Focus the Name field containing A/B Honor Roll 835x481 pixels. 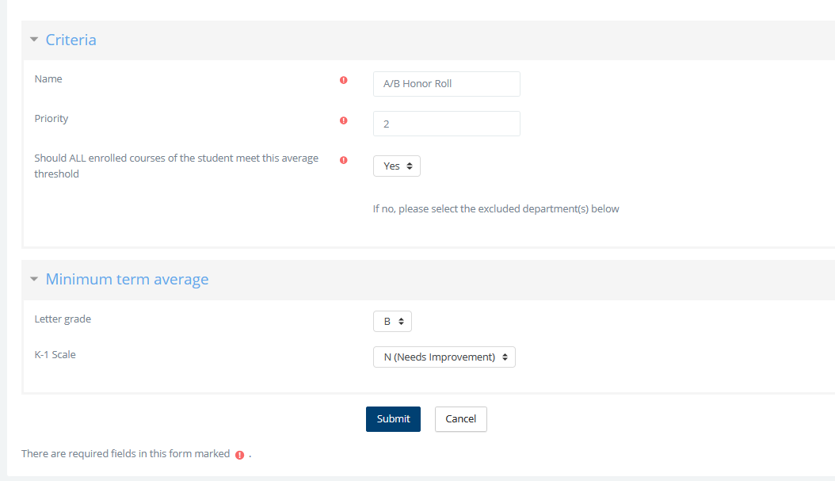[446, 84]
